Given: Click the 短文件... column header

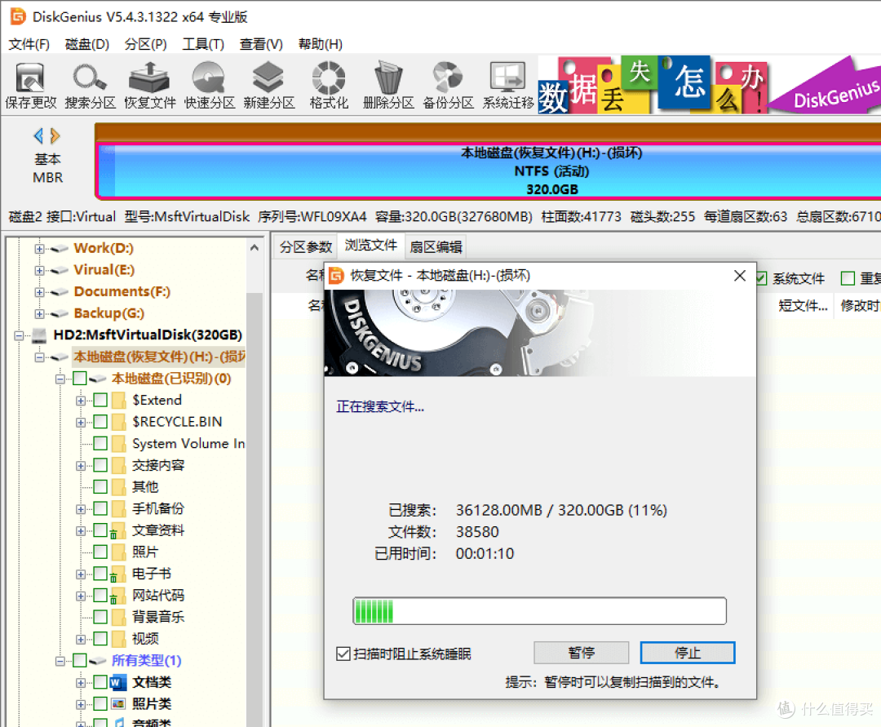Looking at the screenshot, I should click(803, 306).
